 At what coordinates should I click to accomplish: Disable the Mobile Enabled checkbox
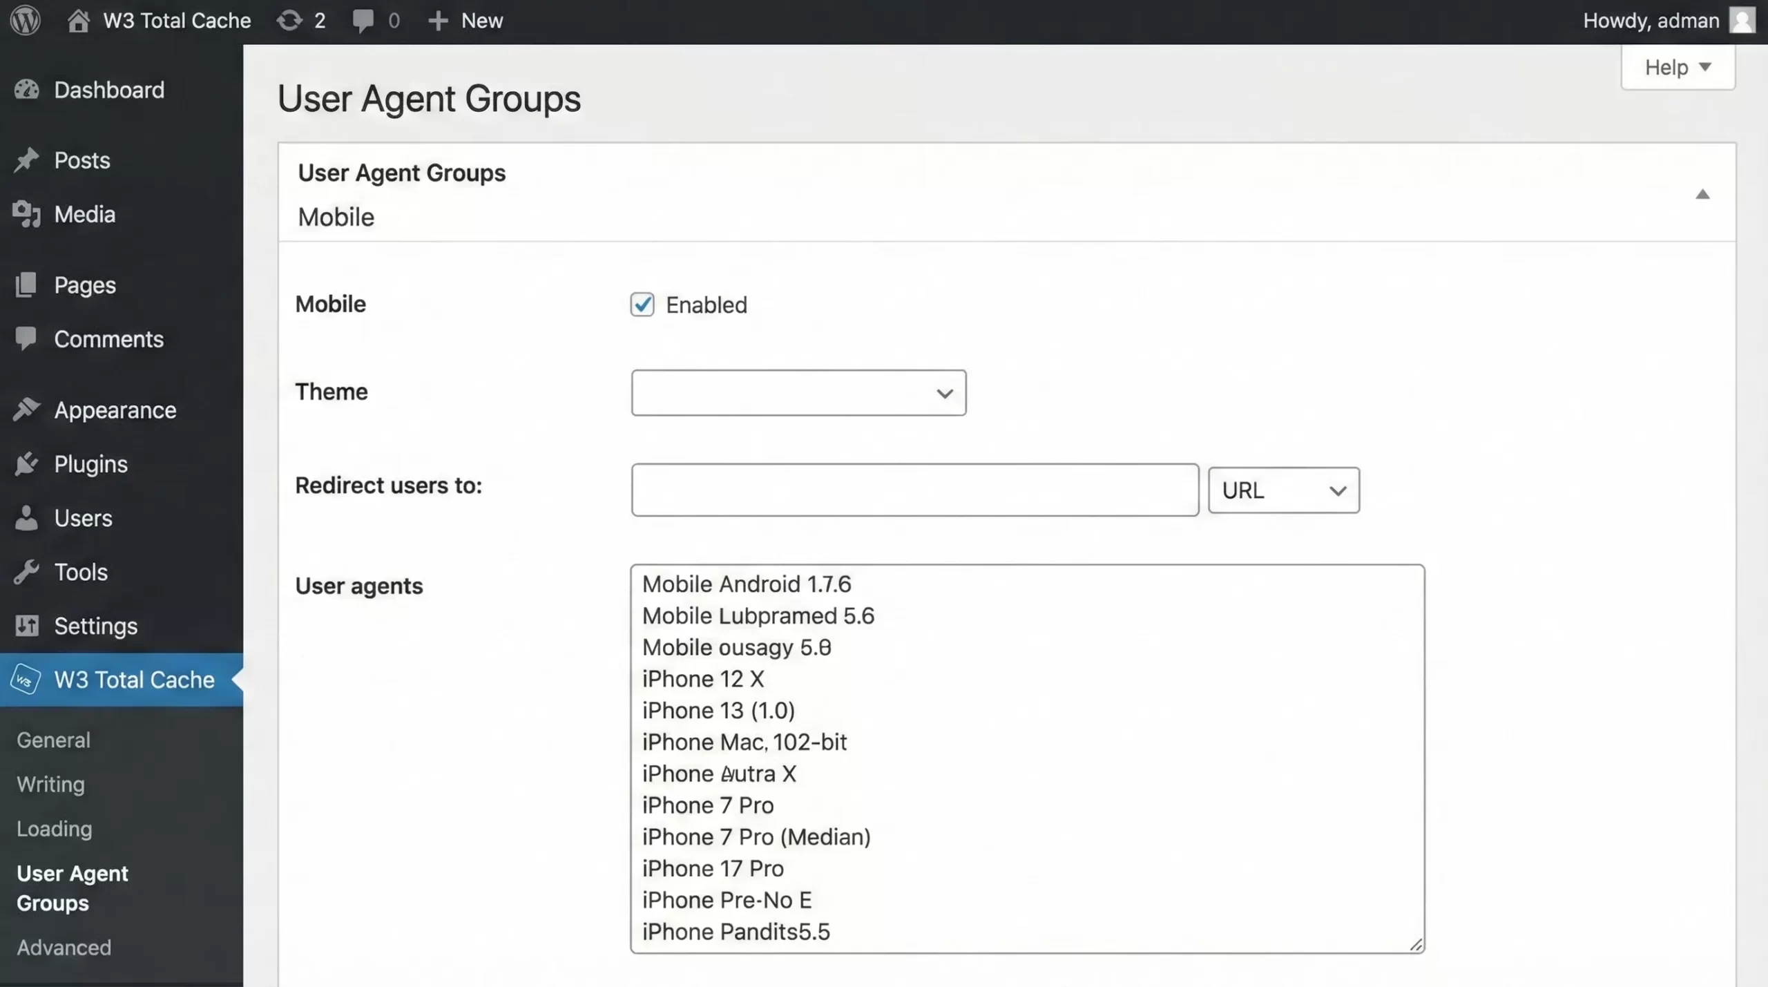click(x=642, y=305)
